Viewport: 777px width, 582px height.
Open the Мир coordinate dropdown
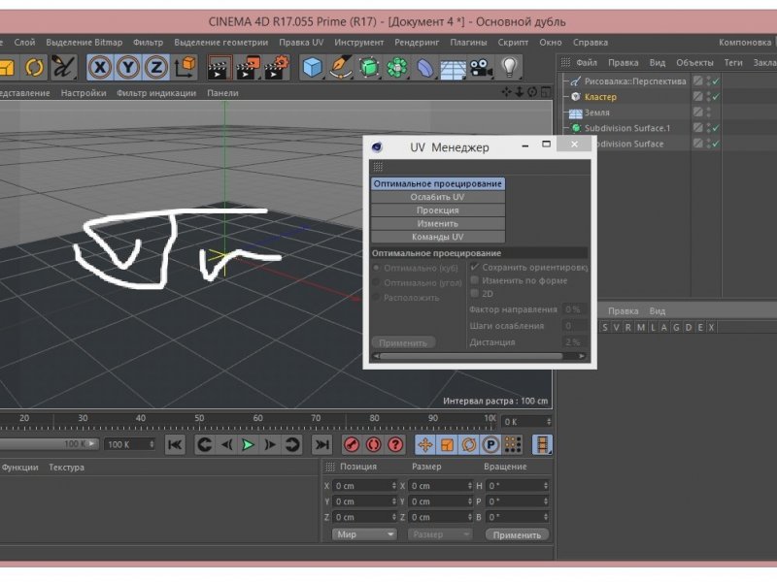(364, 534)
